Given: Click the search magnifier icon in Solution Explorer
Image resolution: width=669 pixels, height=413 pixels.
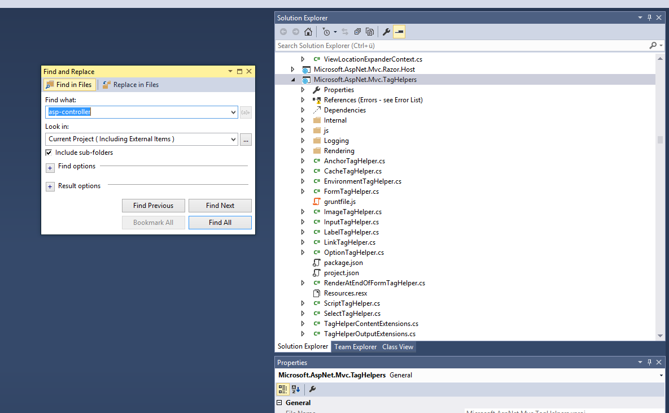Looking at the screenshot, I should [653, 45].
